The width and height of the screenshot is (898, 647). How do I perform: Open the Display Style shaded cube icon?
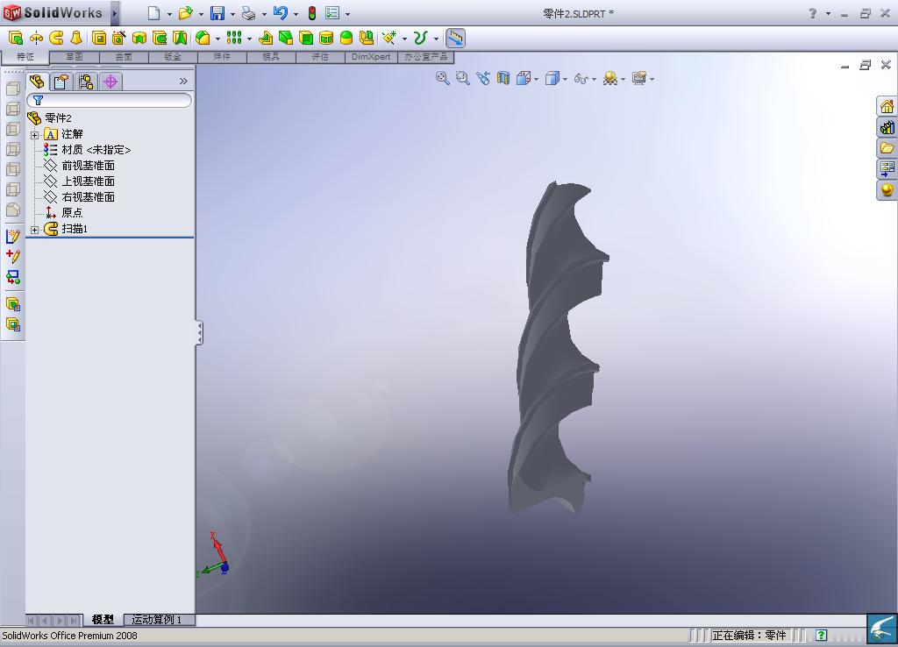[552, 78]
